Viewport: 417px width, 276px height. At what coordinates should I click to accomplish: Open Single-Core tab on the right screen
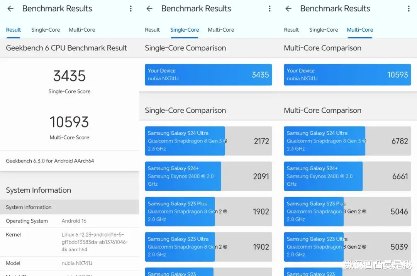pyautogui.click(x=324, y=30)
